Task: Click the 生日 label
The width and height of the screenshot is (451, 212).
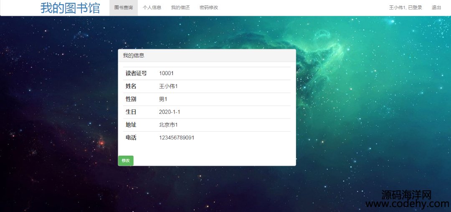Action: click(x=131, y=112)
